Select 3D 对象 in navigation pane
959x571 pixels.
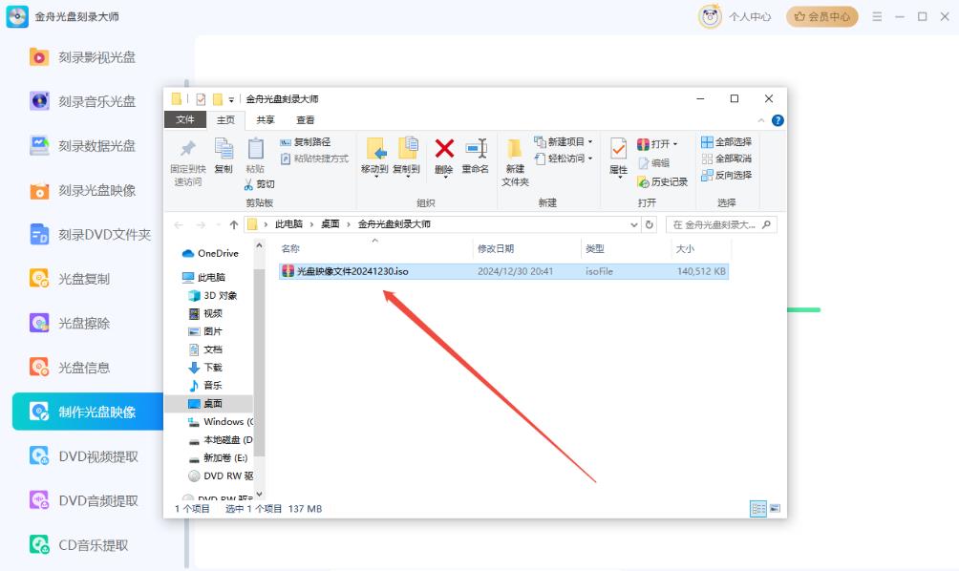(x=213, y=295)
